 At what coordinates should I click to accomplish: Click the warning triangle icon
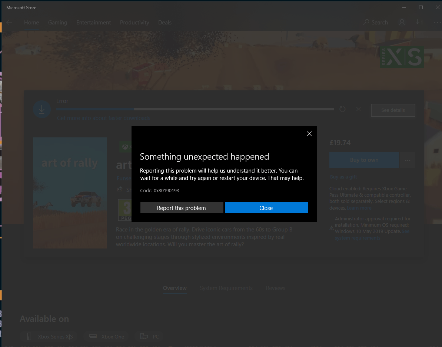click(x=332, y=228)
